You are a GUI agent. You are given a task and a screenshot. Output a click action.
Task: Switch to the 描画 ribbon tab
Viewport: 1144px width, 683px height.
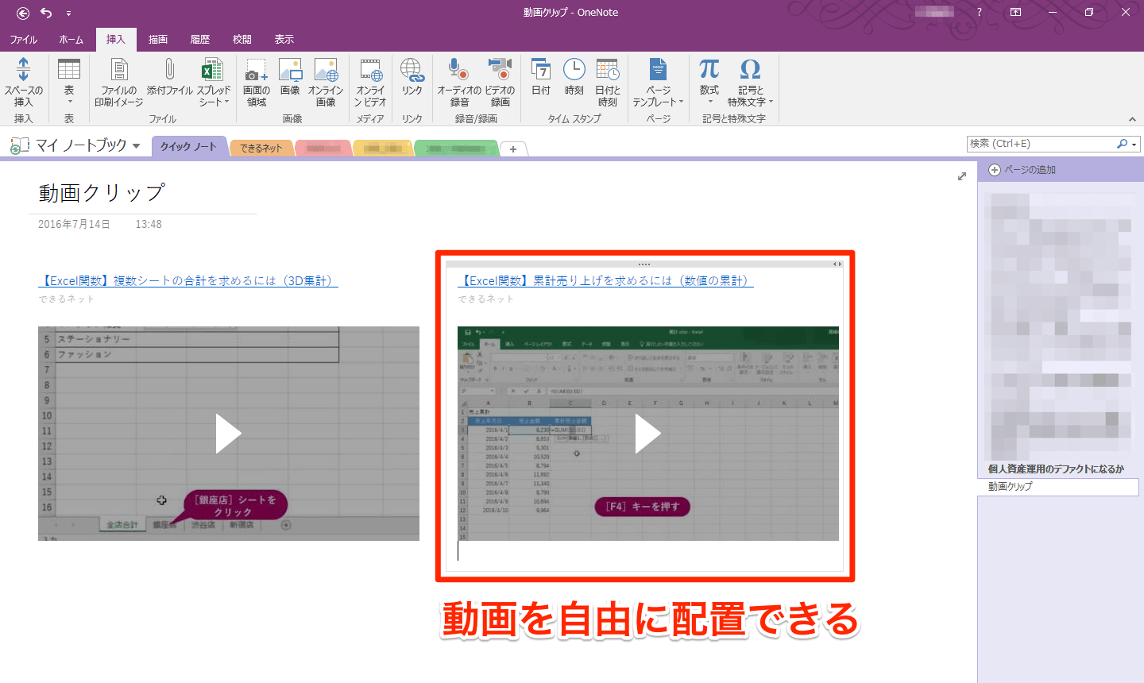(158, 39)
